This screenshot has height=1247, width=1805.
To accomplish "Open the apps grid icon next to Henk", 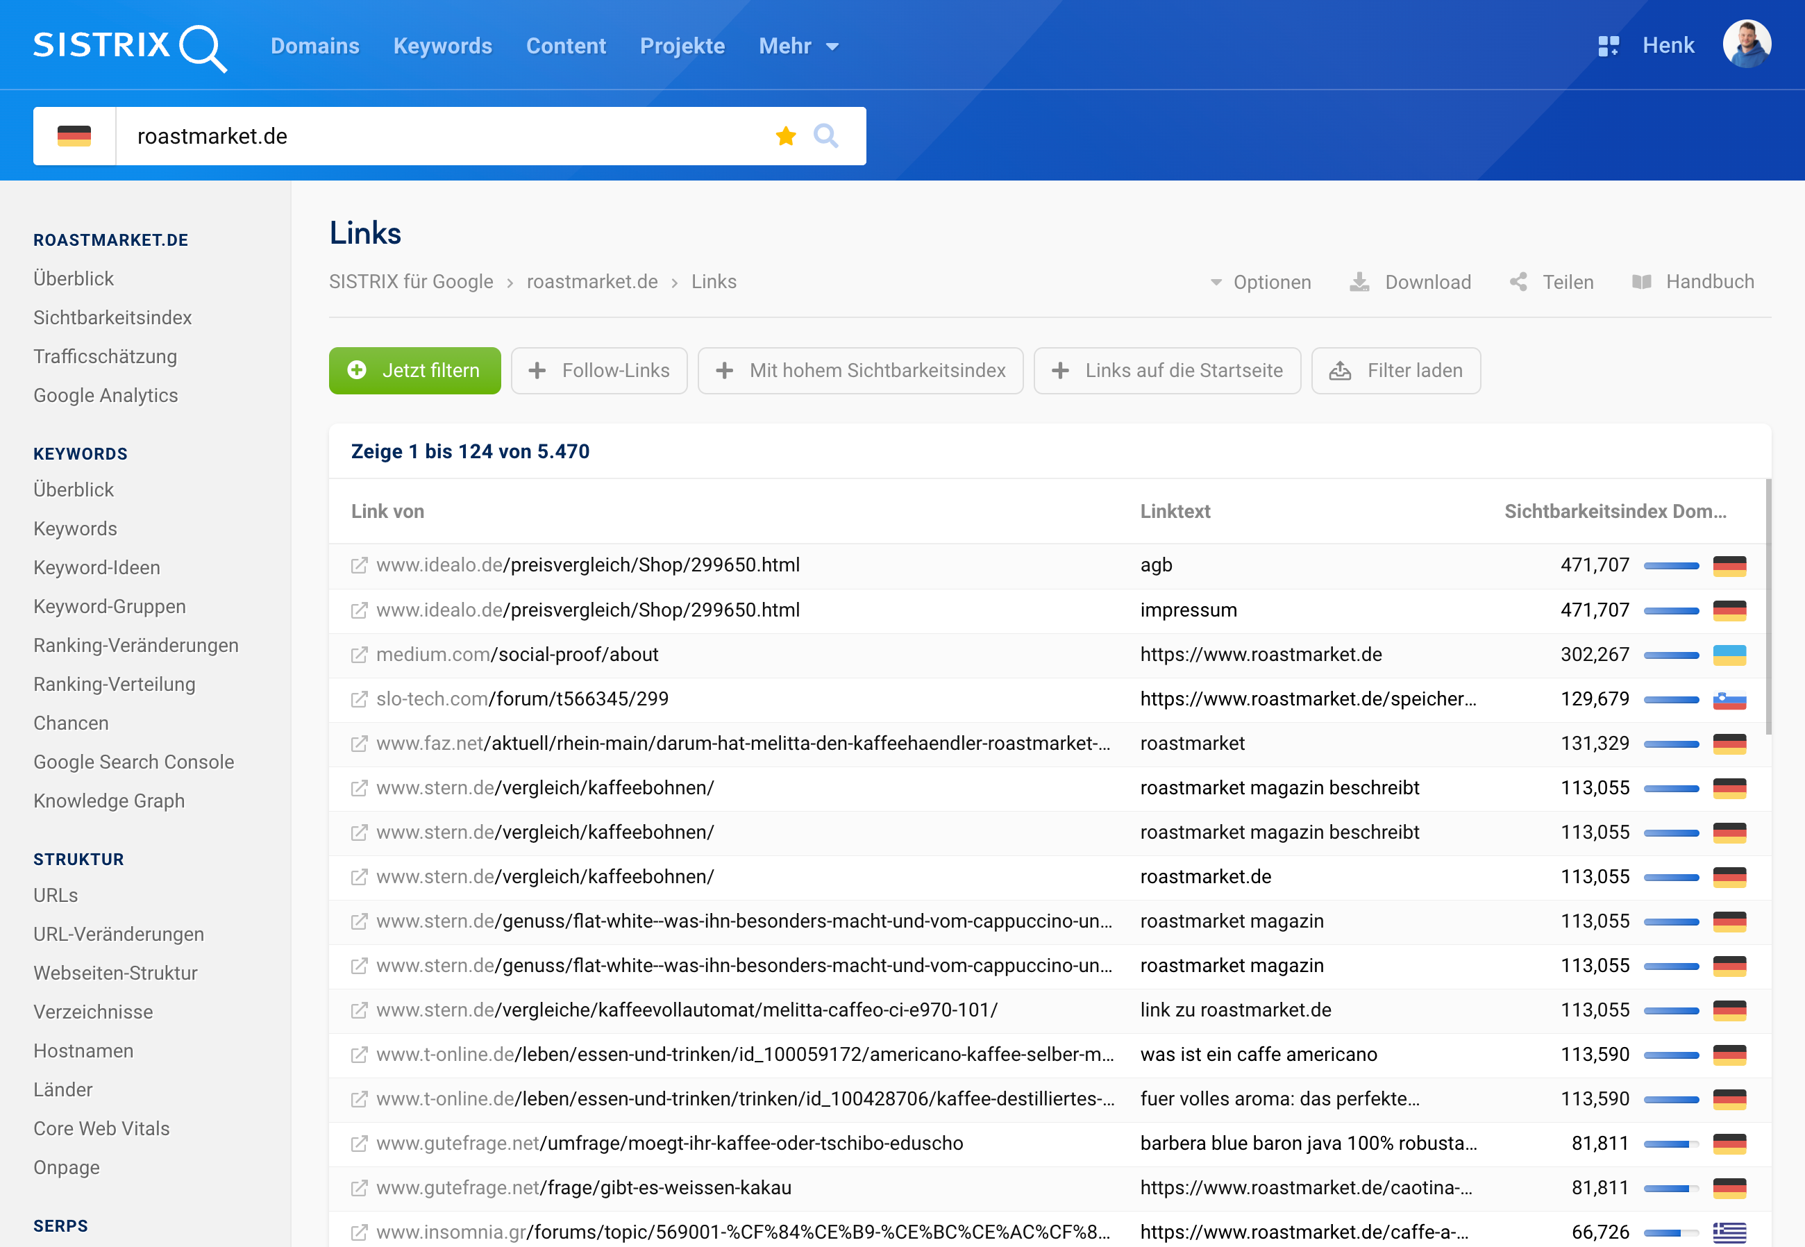I will pos(1611,45).
